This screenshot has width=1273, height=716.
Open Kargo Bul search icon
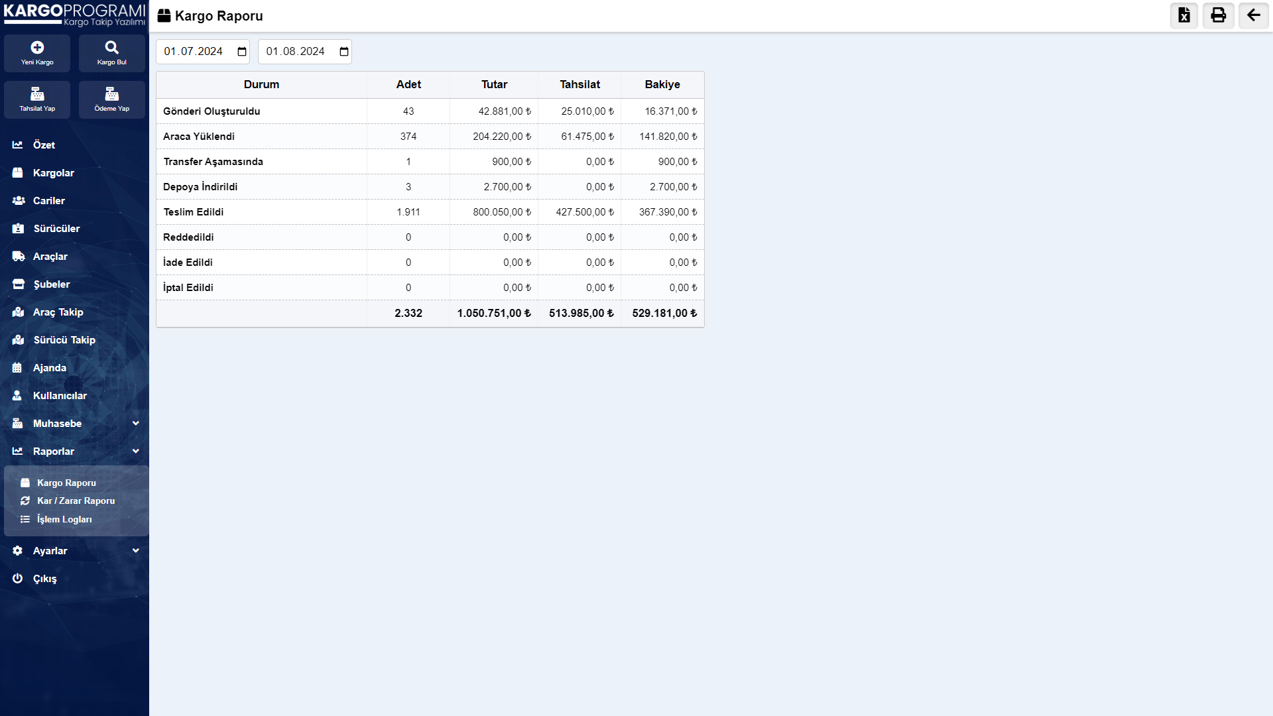coord(112,47)
